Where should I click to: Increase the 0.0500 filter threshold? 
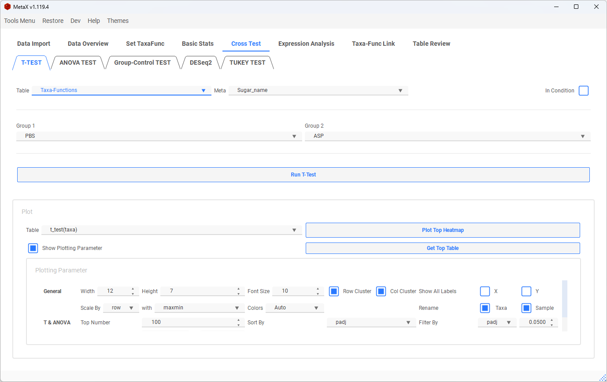[551, 320]
